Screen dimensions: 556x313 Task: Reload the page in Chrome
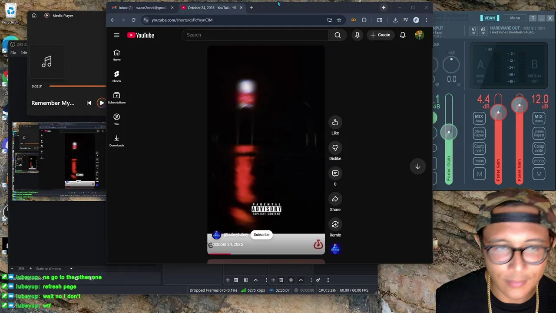(133, 20)
